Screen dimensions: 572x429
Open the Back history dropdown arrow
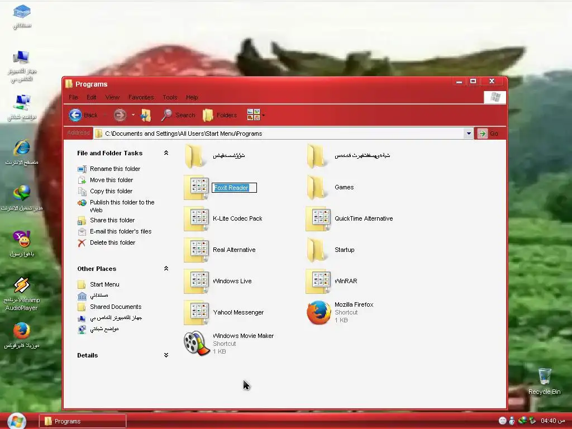(104, 115)
